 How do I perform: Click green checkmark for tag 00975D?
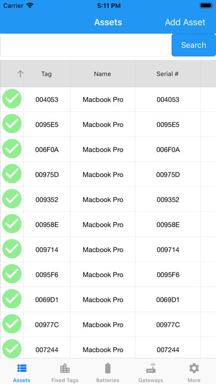[12, 174]
